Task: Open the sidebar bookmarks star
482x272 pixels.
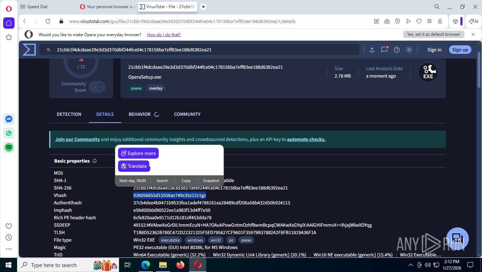Action: [x=9, y=37]
